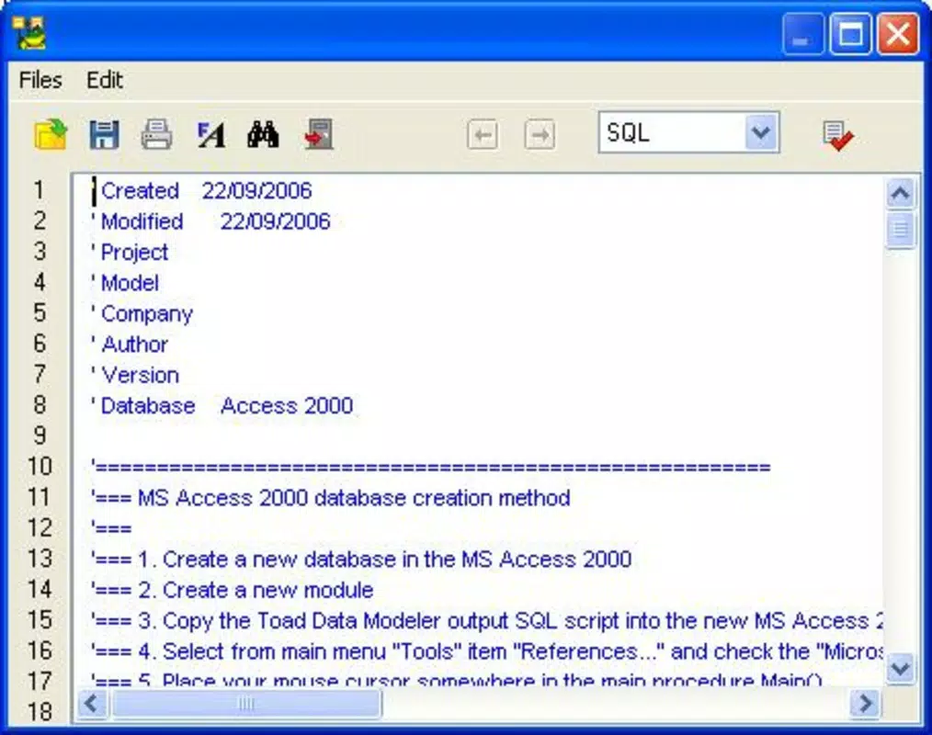Click the horizontal scrollbar left arrow
The image size is (932, 735).
click(93, 704)
